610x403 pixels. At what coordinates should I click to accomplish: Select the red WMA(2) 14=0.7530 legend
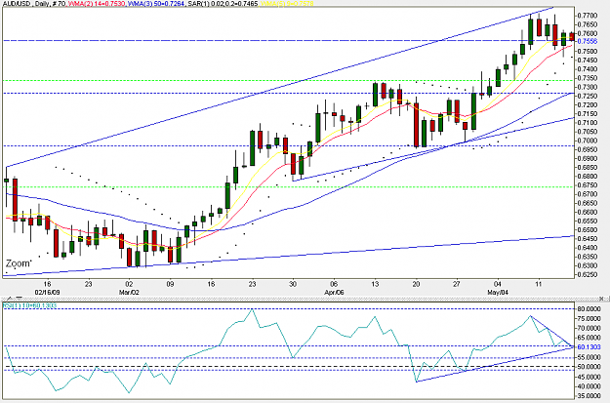97,4
